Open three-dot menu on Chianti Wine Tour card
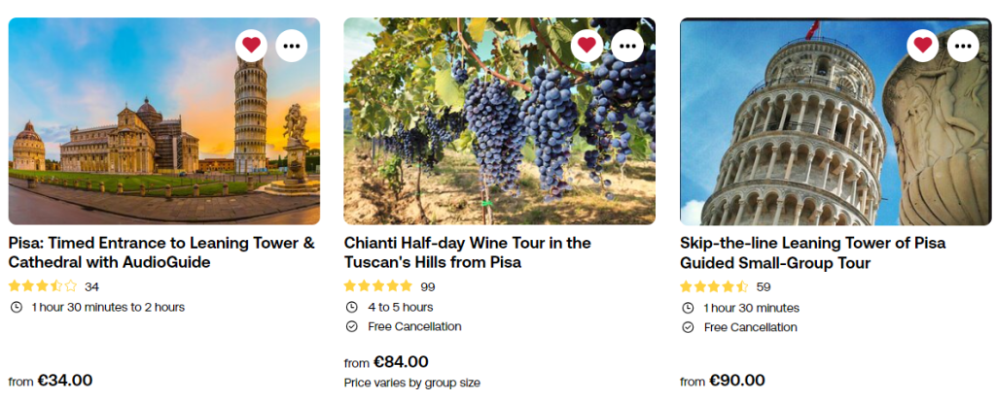The image size is (996, 401). click(627, 45)
